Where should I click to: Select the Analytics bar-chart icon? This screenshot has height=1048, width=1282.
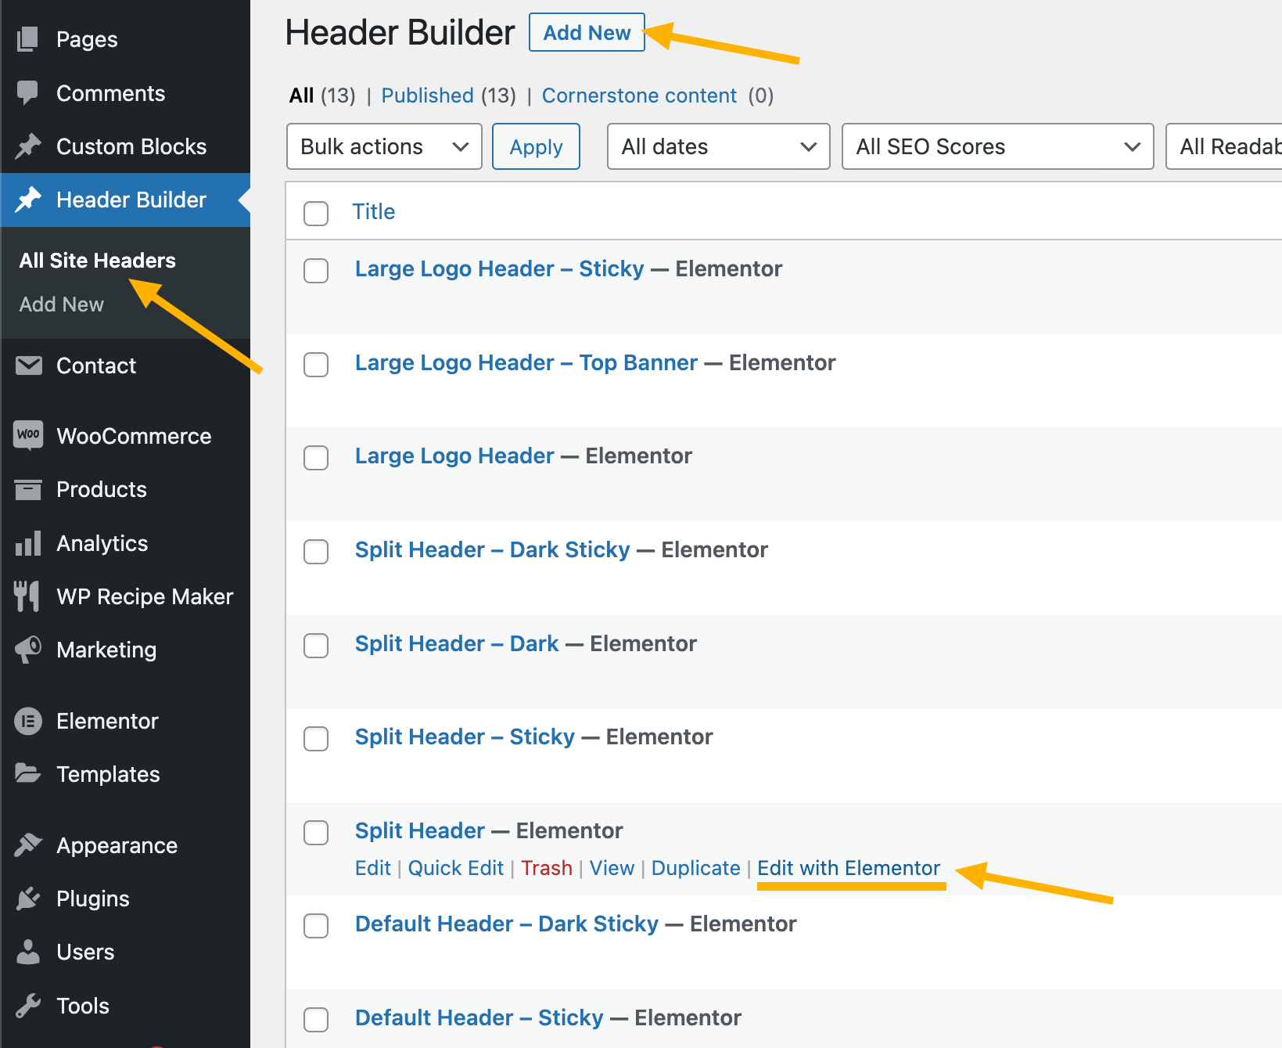(x=28, y=543)
